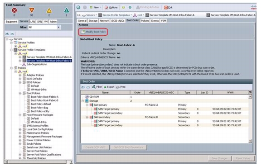Image resolution: width=261 pixels, height=166 pixels.
Task: Click expand all plus icon in navigation pane
Action: point(7,34)
